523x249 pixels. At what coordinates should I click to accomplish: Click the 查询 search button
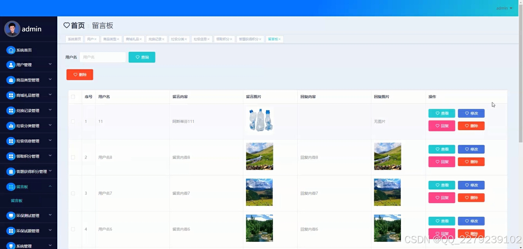click(x=142, y=57)
